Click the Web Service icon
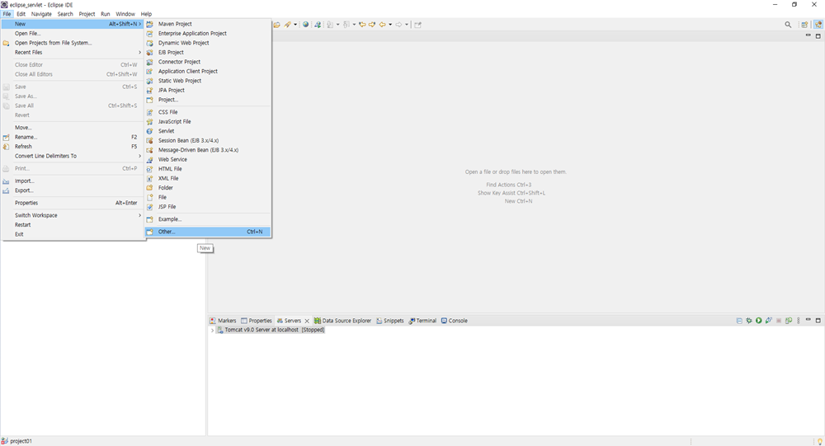This screenshot has height=446, width=825. point(150,159)
